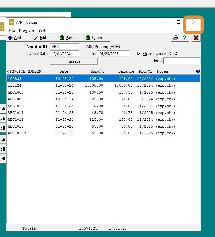The width and height of the screenshot is (215, 237).
Task: Click the Pay toolbar button
Action: (71, 38)
